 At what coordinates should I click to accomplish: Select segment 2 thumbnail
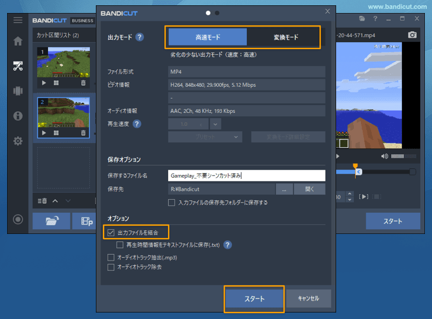[63, 112]
